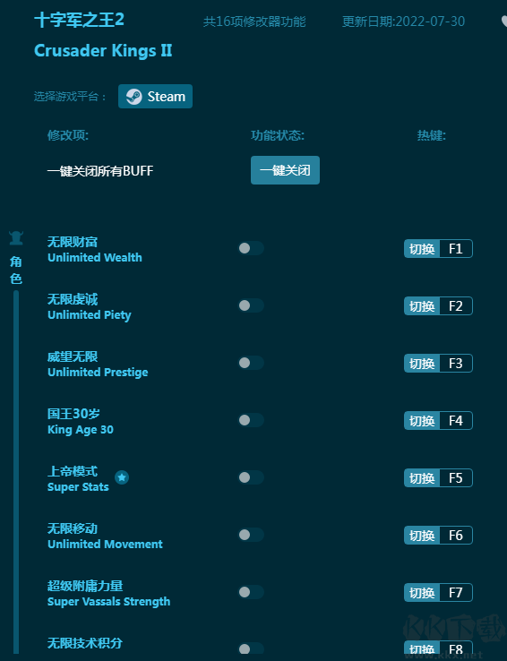Switch on Super Stats toggle
The height and width of the screenshot is (661, 507).
pyautogui.click(x=251, y=477)
